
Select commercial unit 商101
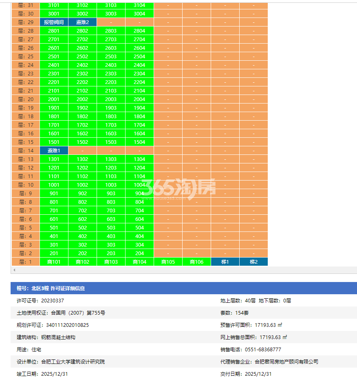click(x=54, y=262)
